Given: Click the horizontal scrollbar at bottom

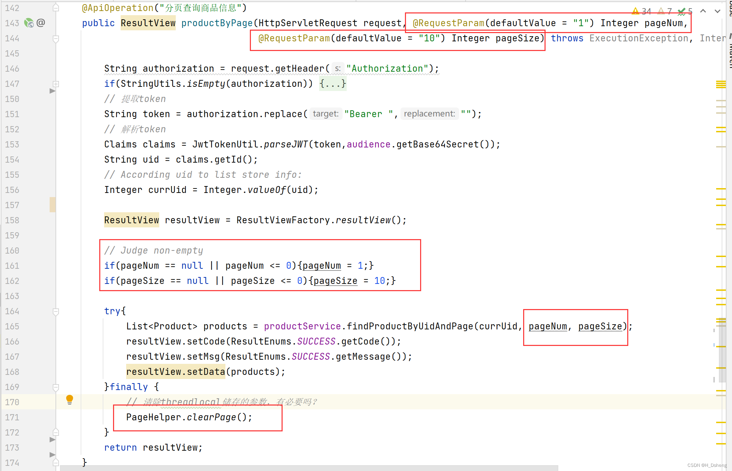Looking at the screenshot, I should click(x=309, y=468).
